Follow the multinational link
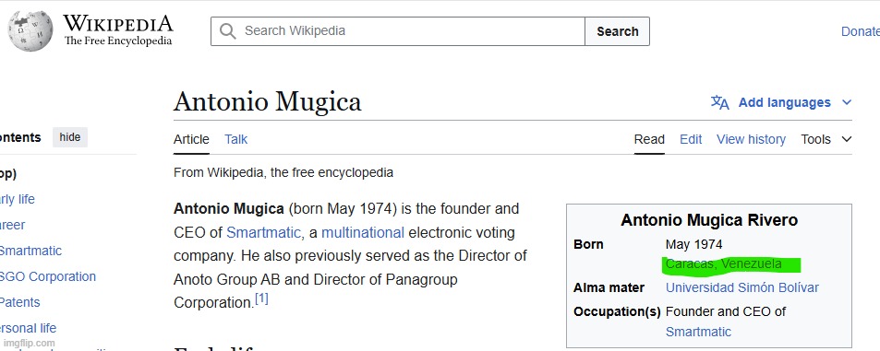 [363, 232]
